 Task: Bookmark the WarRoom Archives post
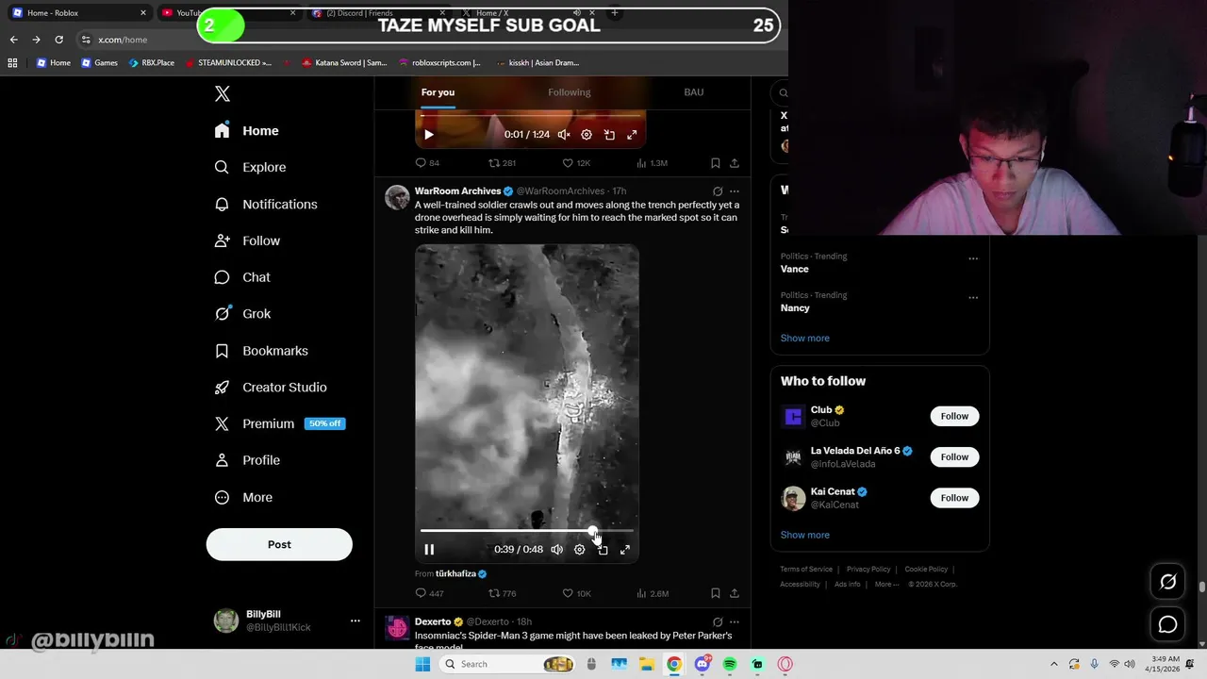pos(716,593)
